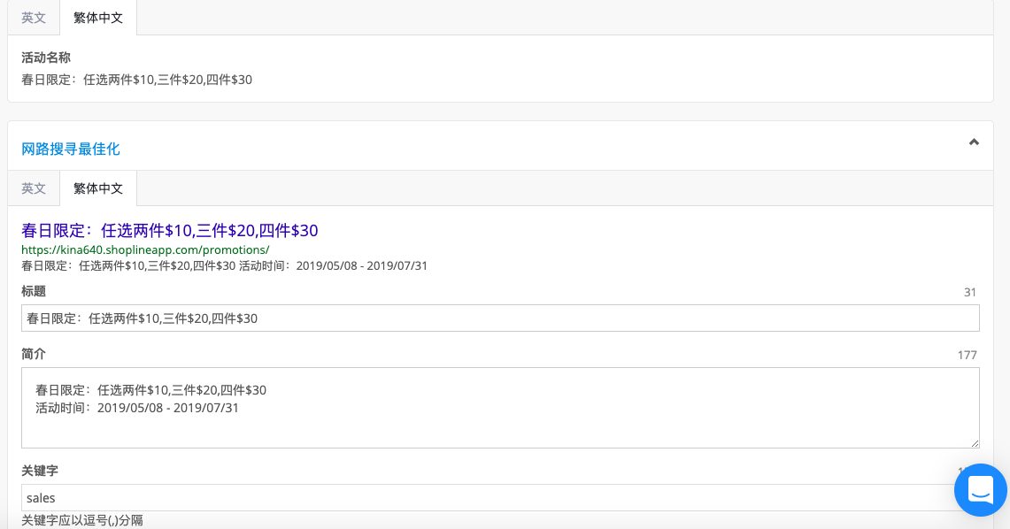Click the gray preview description with 活动时间 dates

pos(224,265)
